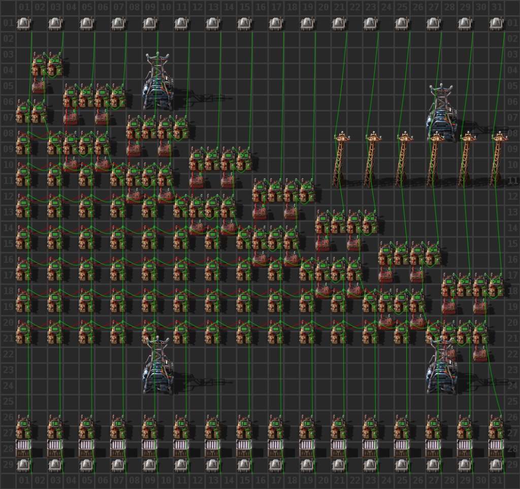Open the red constant combinator at column 04, row 07
This screenshot has height=489, width=520.
(70, 118)
